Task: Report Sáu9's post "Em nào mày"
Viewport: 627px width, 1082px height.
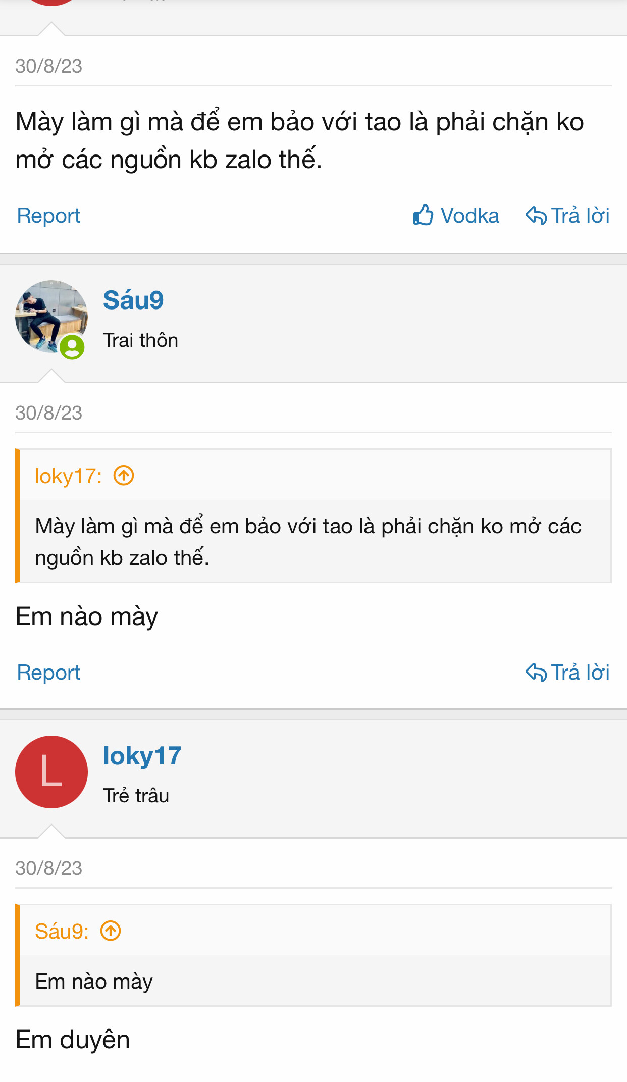Action: pyautogui.click(x=48, y=673)
